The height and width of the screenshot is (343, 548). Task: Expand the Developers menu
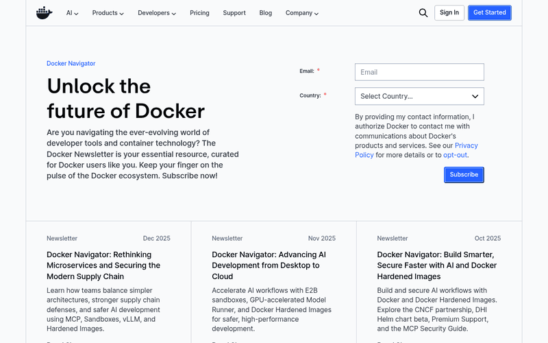pyautogui.click(x=157, y=13)
